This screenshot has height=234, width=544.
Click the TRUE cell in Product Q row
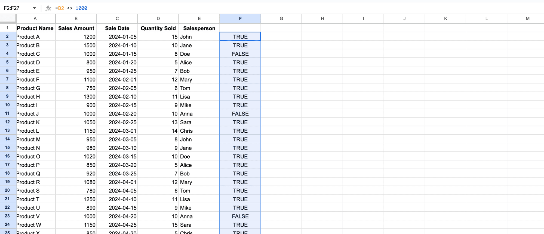tap(240, 173)
